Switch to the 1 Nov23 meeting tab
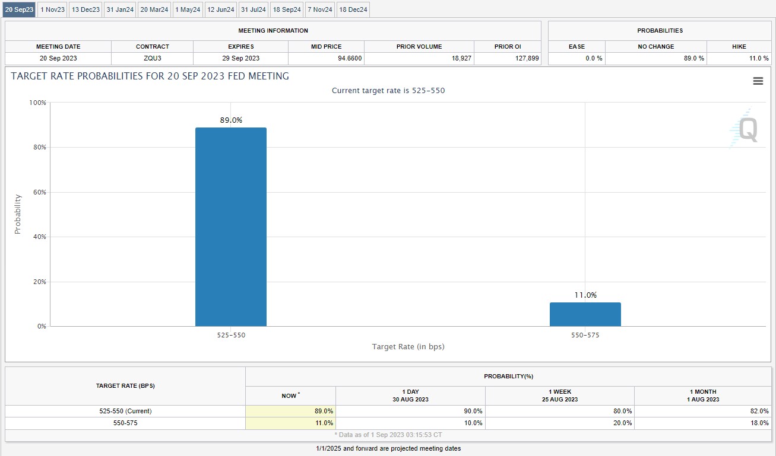 click(x=52, y=9)
